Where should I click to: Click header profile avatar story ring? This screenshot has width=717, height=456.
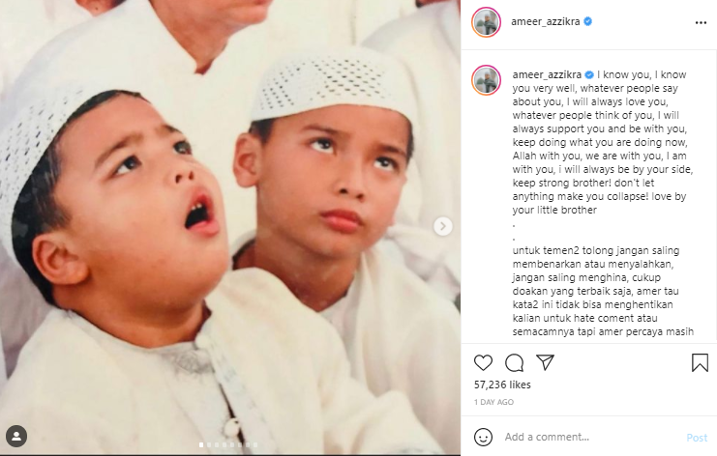(x=487, y=22)
